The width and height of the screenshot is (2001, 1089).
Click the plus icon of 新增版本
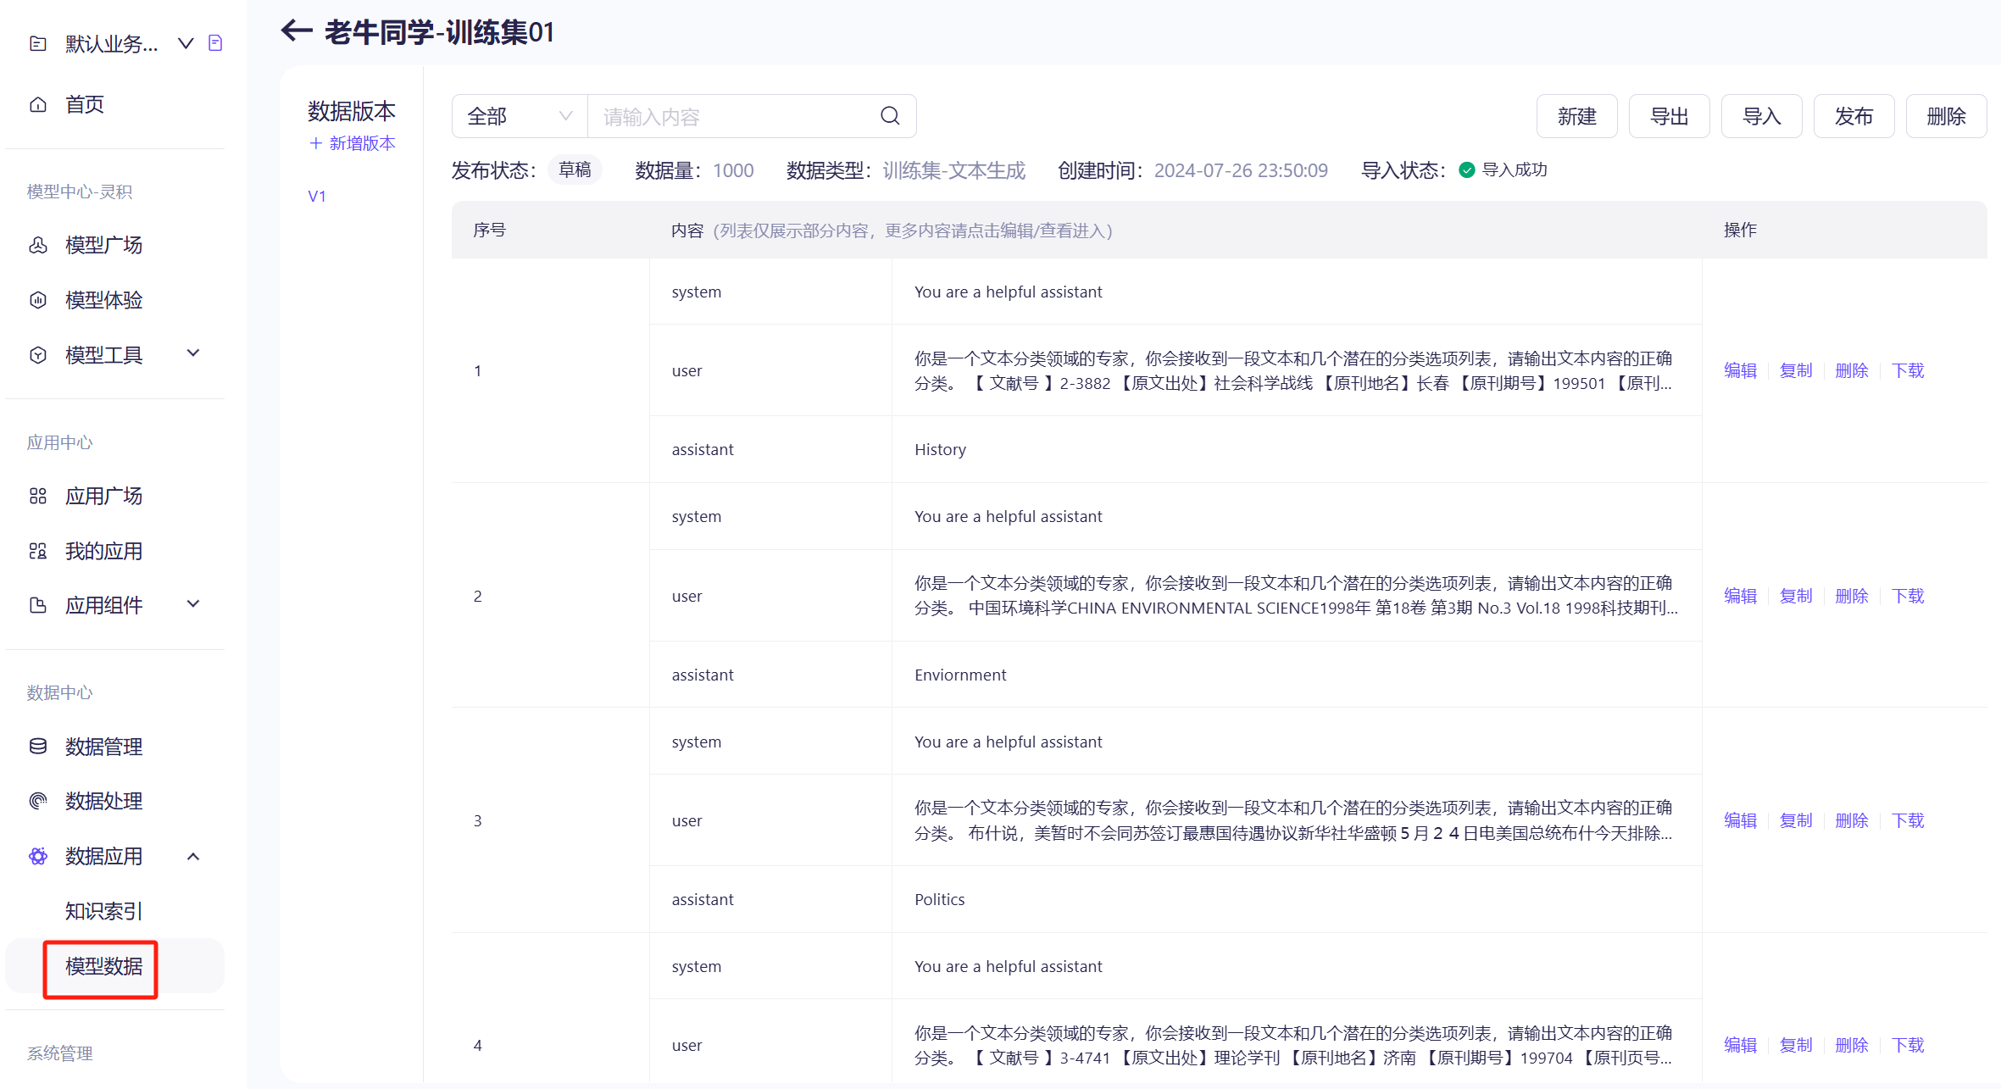coord(316,143)
